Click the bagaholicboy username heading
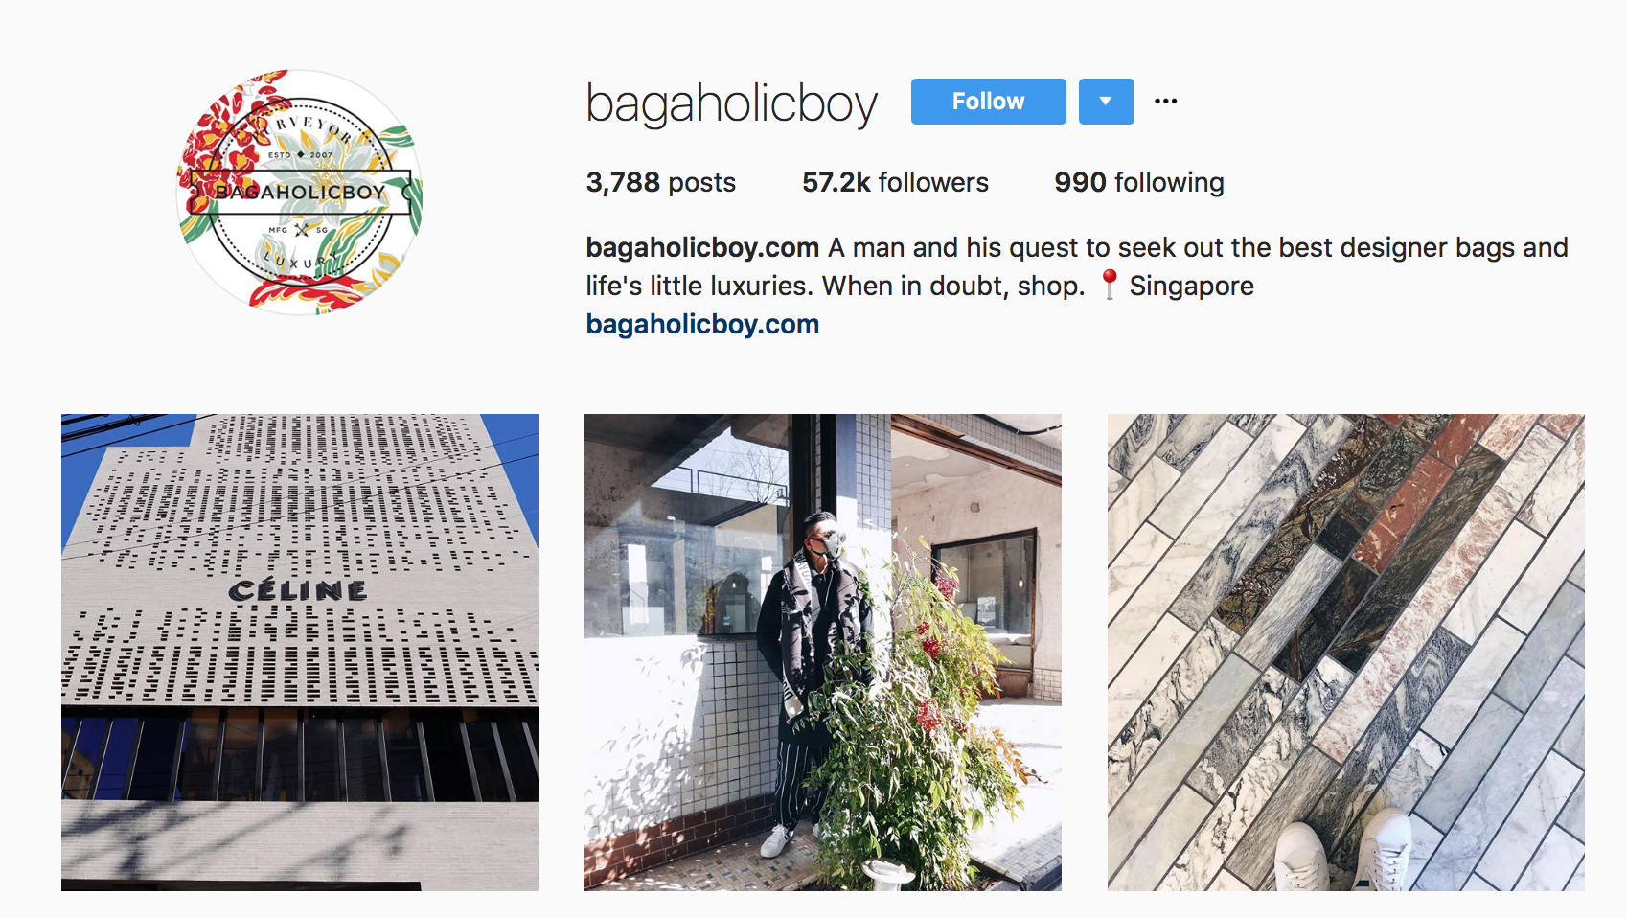The image size is (1627, 918). pyautogui.click(x=732, y=103)
